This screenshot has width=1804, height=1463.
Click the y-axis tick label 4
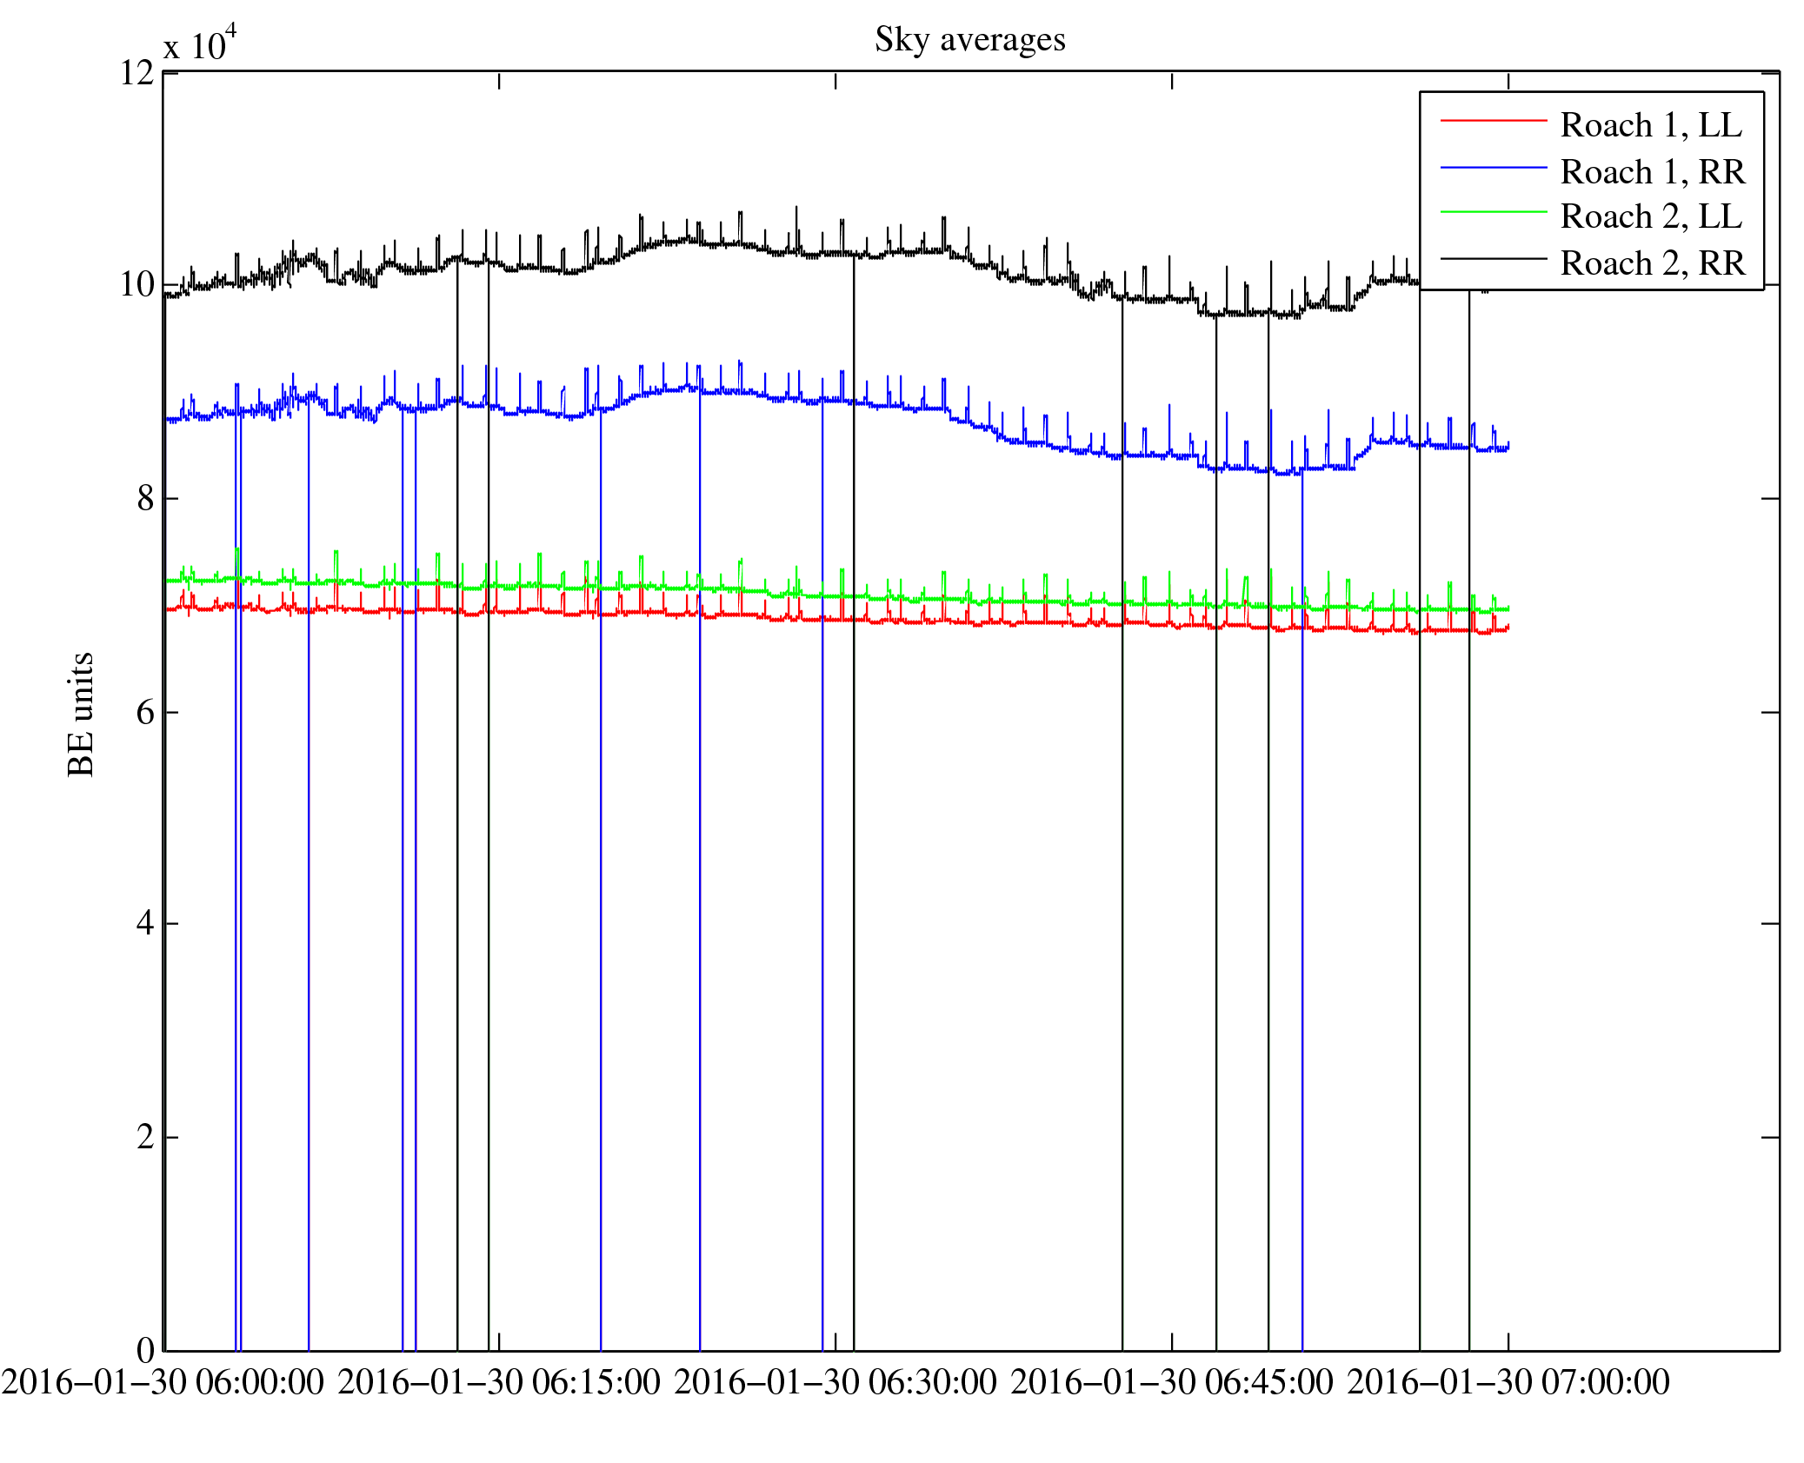click(145, 923)
